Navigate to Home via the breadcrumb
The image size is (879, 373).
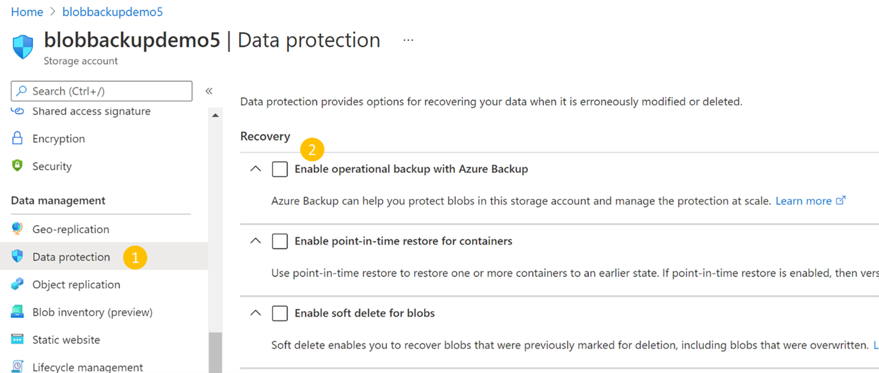pyautogui.click(x=27, y=11)
